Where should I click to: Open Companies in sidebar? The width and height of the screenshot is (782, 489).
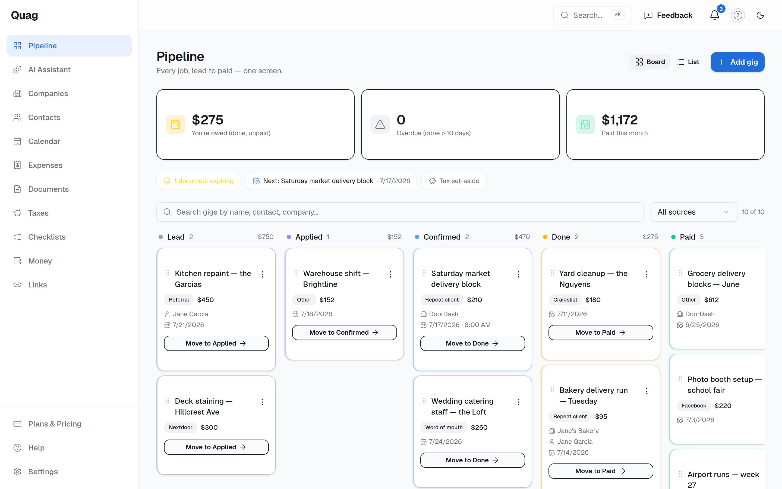(69, 93)
